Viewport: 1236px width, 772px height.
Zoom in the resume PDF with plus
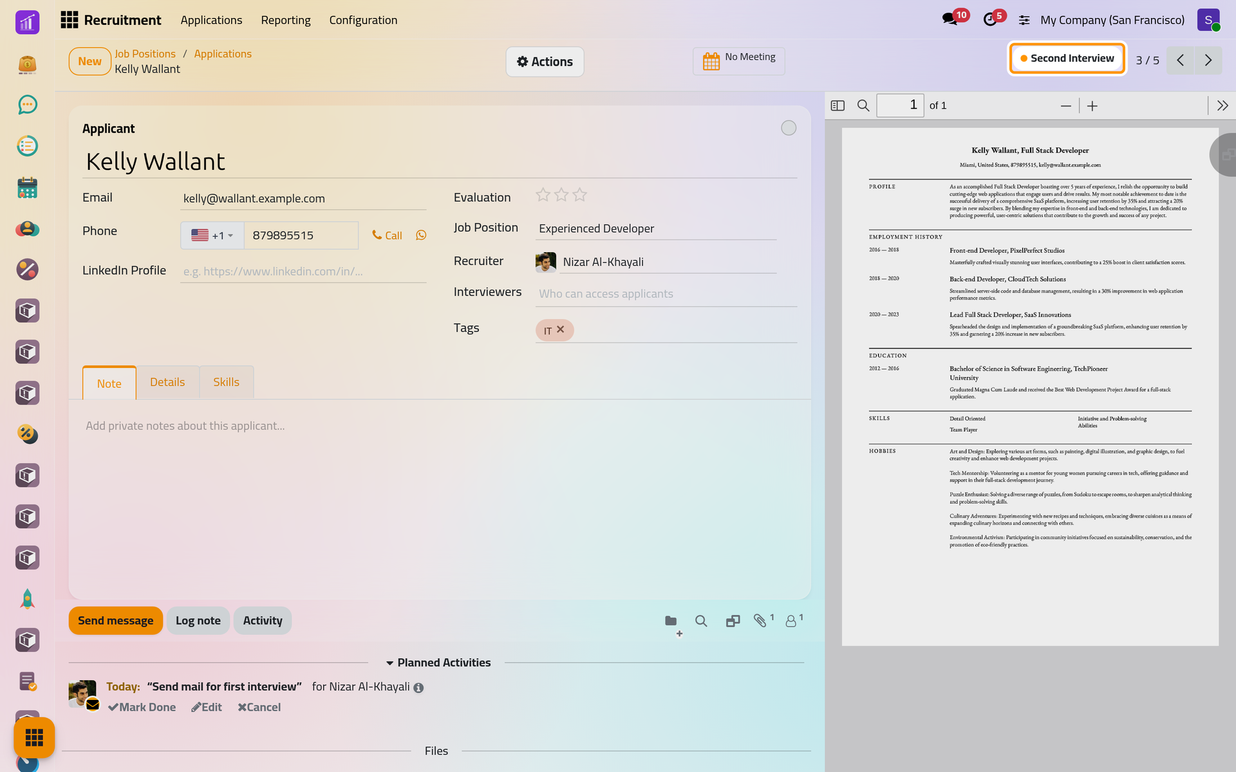click(1092, 106)
